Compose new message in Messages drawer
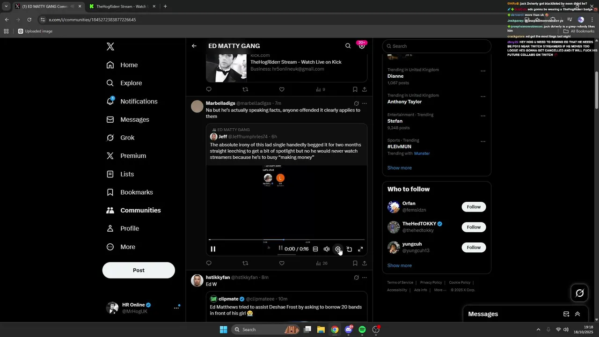The image size is (599, 337). pos(566,314)
